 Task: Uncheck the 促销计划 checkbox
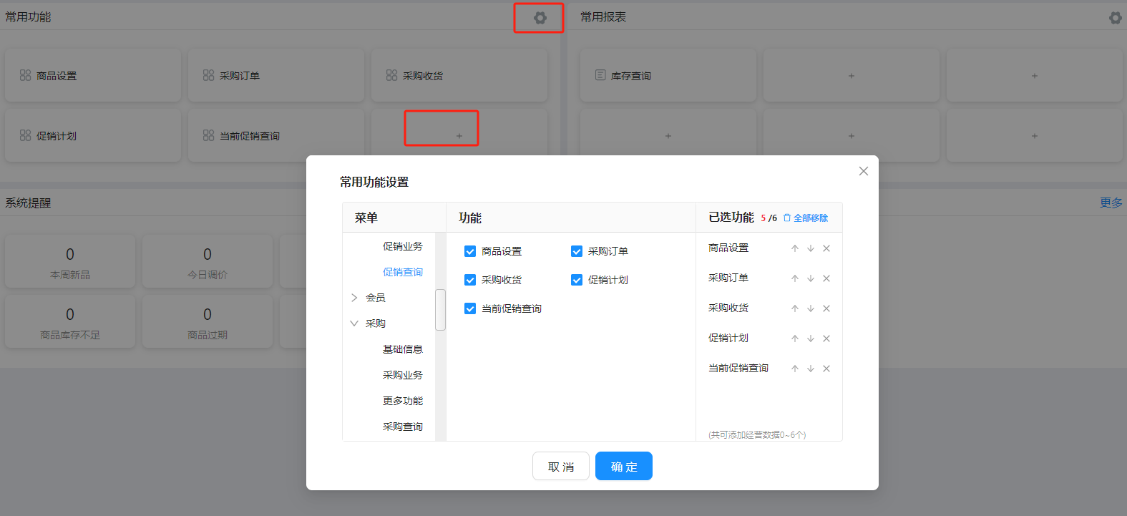(577, 280)
